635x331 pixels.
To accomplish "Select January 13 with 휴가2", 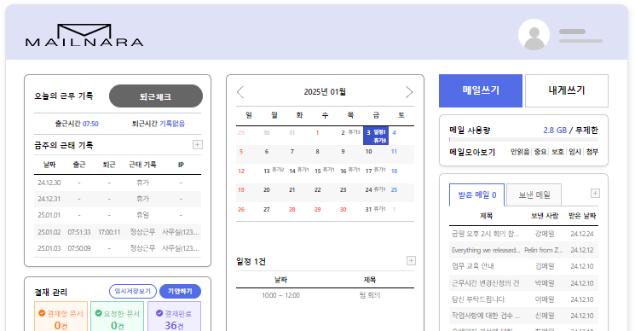I will pos(274,171).
